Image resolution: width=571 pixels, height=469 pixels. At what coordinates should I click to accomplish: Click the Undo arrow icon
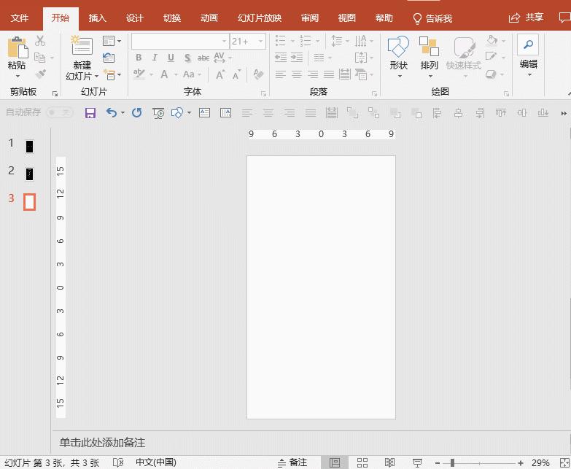pos(111,113)
